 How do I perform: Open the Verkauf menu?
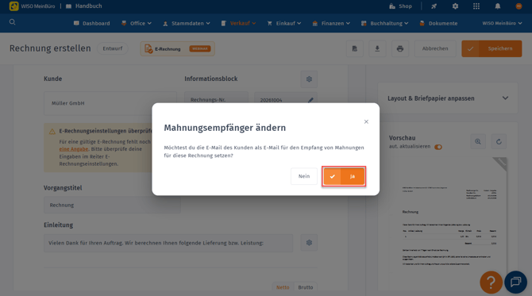[x=238, y=23]
